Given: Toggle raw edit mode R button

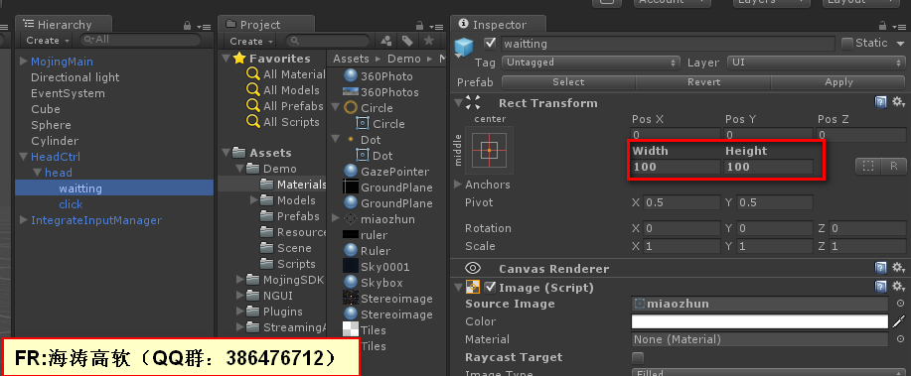Looking at the screenshot, I should coord(893,166).
